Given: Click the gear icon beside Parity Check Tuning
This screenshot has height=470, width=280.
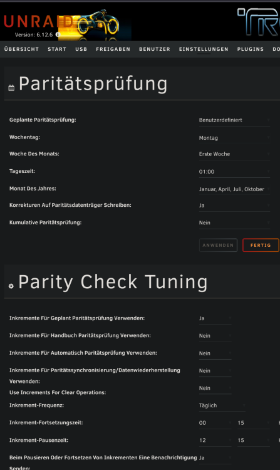Looking at the screenshot, I should (x=11, y=286).
